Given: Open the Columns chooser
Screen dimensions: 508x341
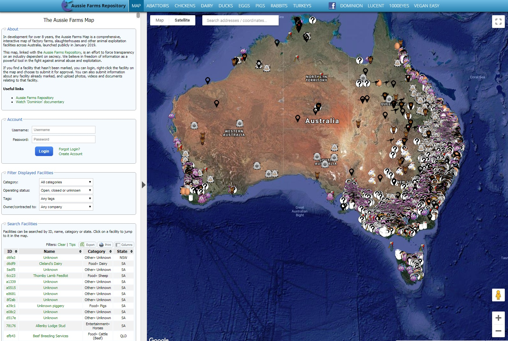Looking at the screenshot, I should [124, 245].
